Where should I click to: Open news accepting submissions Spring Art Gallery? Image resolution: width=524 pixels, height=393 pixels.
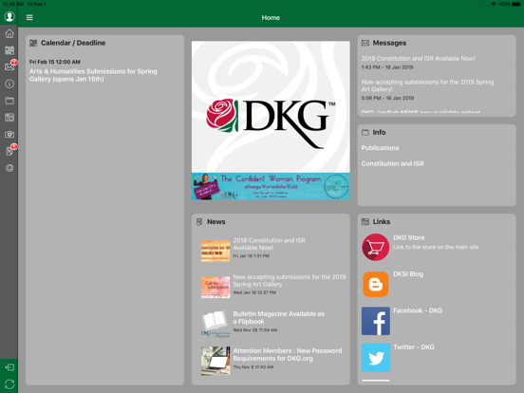click(271, 285)
